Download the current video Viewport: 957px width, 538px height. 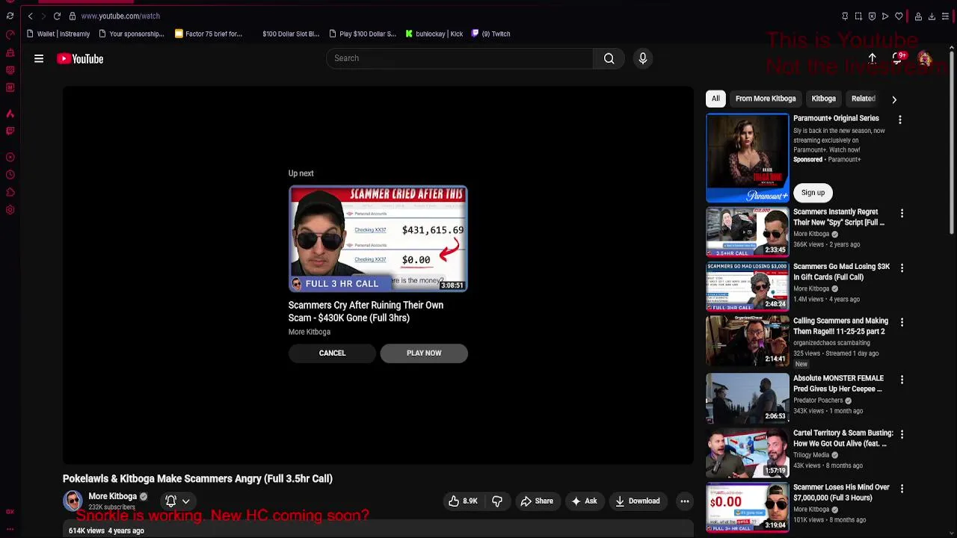coord(637,501)
